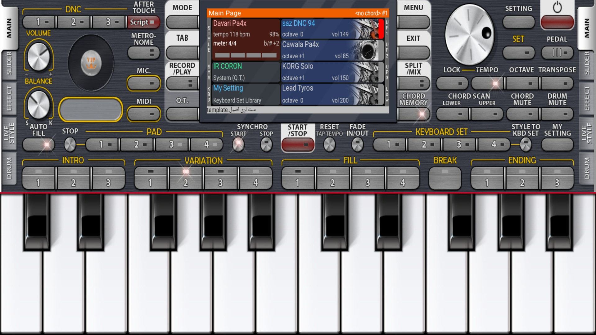Select Ending 3
This screenshot has width=596, height=335.
click(557, 178)
